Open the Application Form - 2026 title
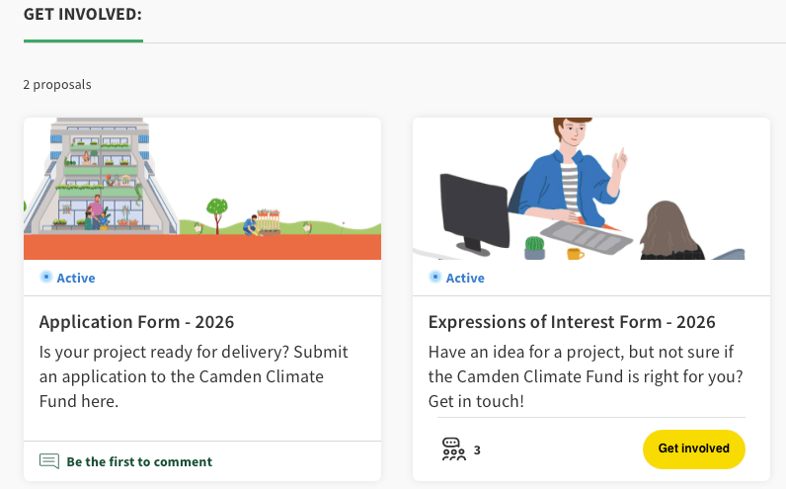Viewport: 786px width, 489px height. point(136,322)
